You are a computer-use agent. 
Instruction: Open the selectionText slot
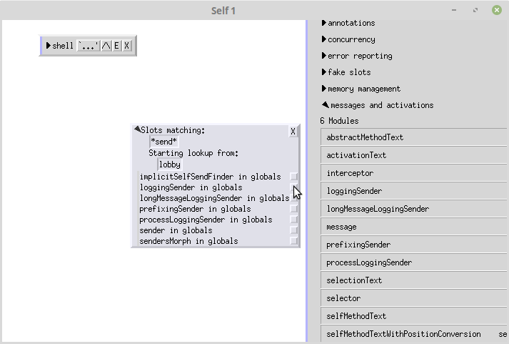413,280
